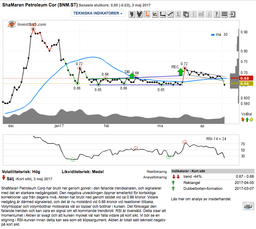Select the wide candlestick chart icon
Image resolution: width=256 pixels, height=229 pixels.
coord(140,14)
